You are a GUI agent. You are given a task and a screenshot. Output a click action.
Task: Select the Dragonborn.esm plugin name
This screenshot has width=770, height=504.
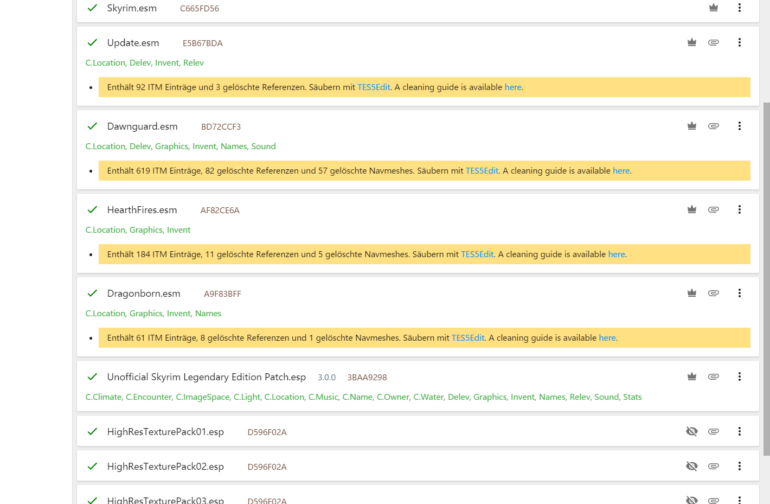pos(144,294)
